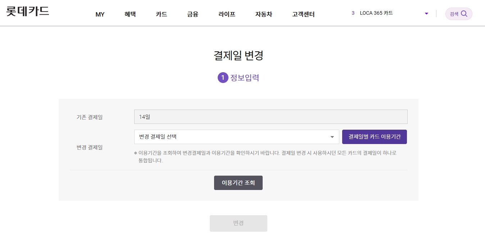
Task: Open the 혜택 menu
Action: click(x=130, y=14)
